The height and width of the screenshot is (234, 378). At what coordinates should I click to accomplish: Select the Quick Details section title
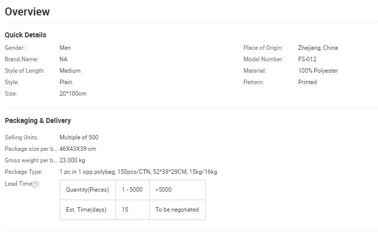click(25, 35)
